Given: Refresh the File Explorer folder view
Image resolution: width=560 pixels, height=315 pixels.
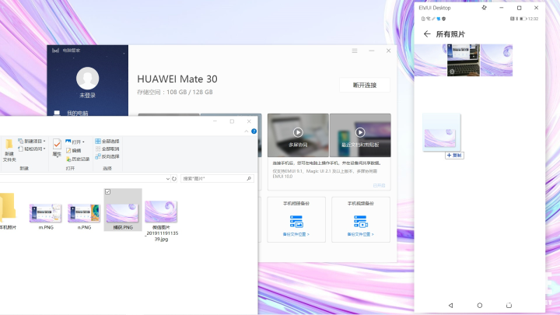Looking at the screenshot, I should pyautogui.click(x=174, y=179).
